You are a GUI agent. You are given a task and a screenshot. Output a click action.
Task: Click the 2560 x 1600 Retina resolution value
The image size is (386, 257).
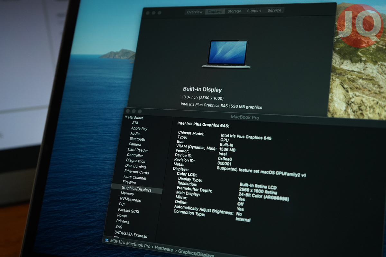(x=258, y=191)
